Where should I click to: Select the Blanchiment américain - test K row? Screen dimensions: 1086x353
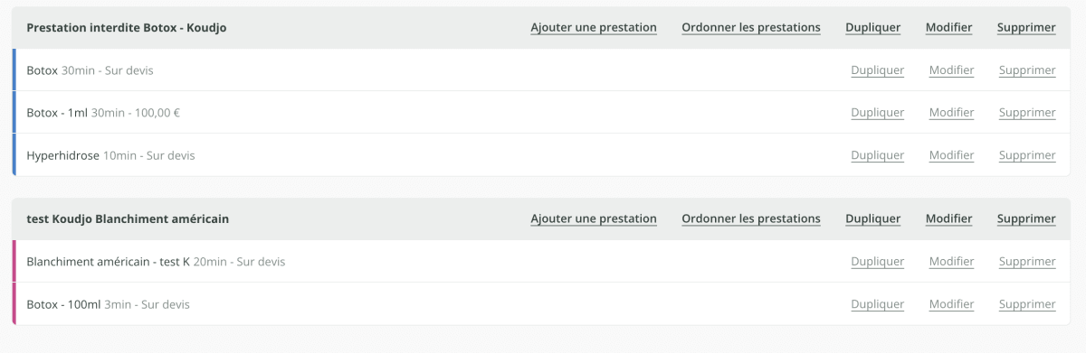point(542,261)
